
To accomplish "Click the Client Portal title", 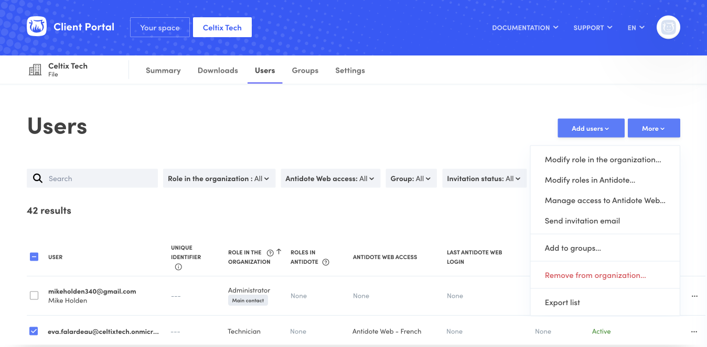I will point(84,27).
